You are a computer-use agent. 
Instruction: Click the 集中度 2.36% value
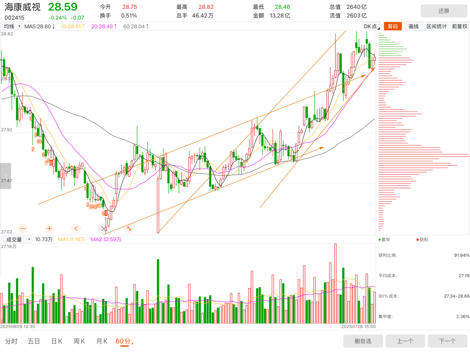click(463, 316)
